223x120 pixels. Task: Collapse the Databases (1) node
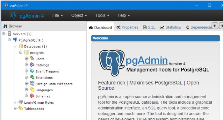point(15,46)
